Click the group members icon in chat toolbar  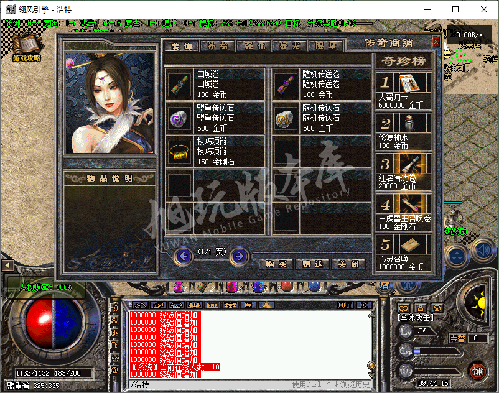(x=194, y=305)
